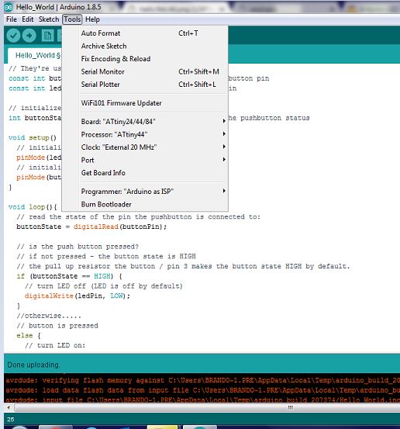The height and width of the screenshot is (429, 400).
Task: Open the Help menu
Action: (x=92, y=19)
